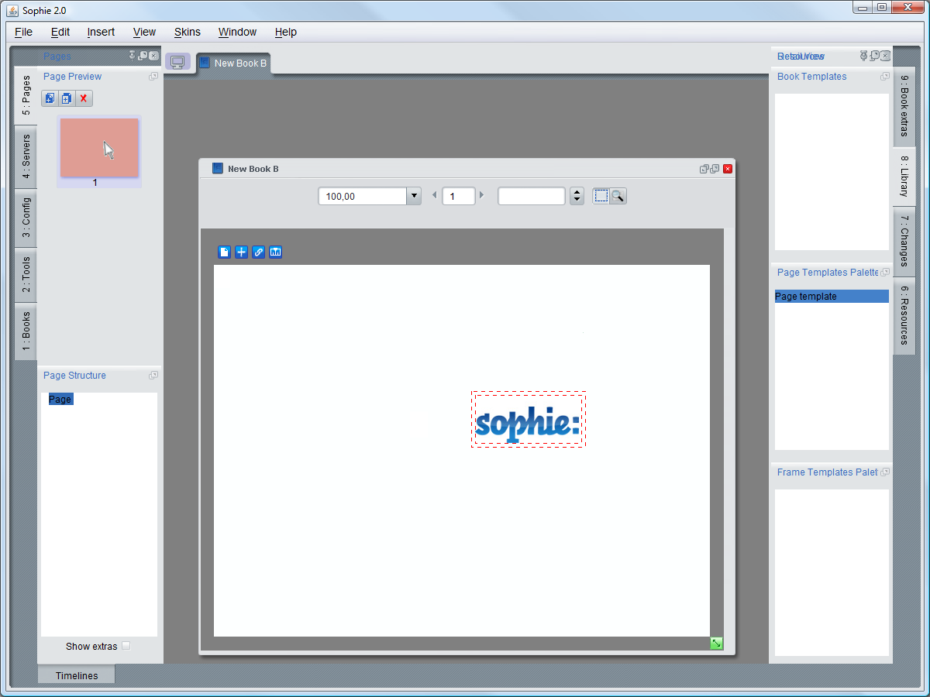The height and width of the screenshot is (697, 930).
Task: Switch to the 7 : Changes tab
Action: pos(904,242)
